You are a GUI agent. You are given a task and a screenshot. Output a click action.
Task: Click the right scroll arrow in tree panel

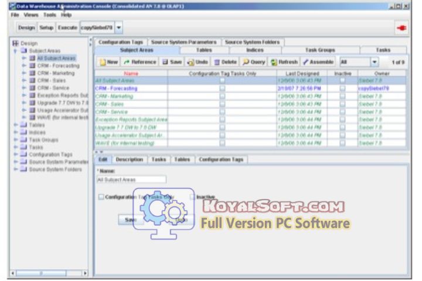click(85, 273)
